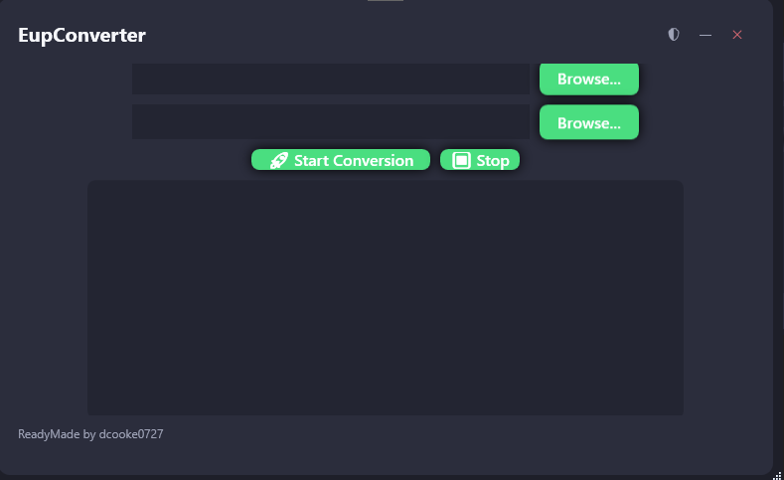
Task: Click inside the conversion log output area
Action: pos(386,297)
